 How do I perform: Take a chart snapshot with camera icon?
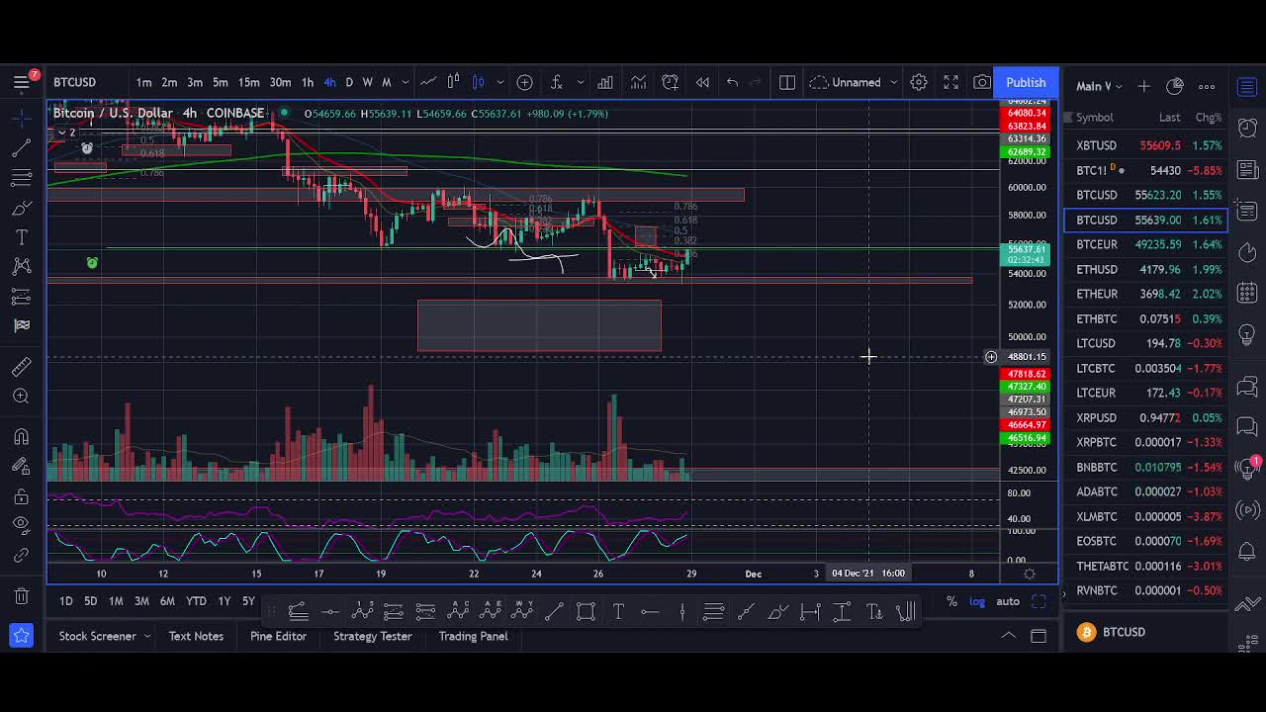click(982, 82)
